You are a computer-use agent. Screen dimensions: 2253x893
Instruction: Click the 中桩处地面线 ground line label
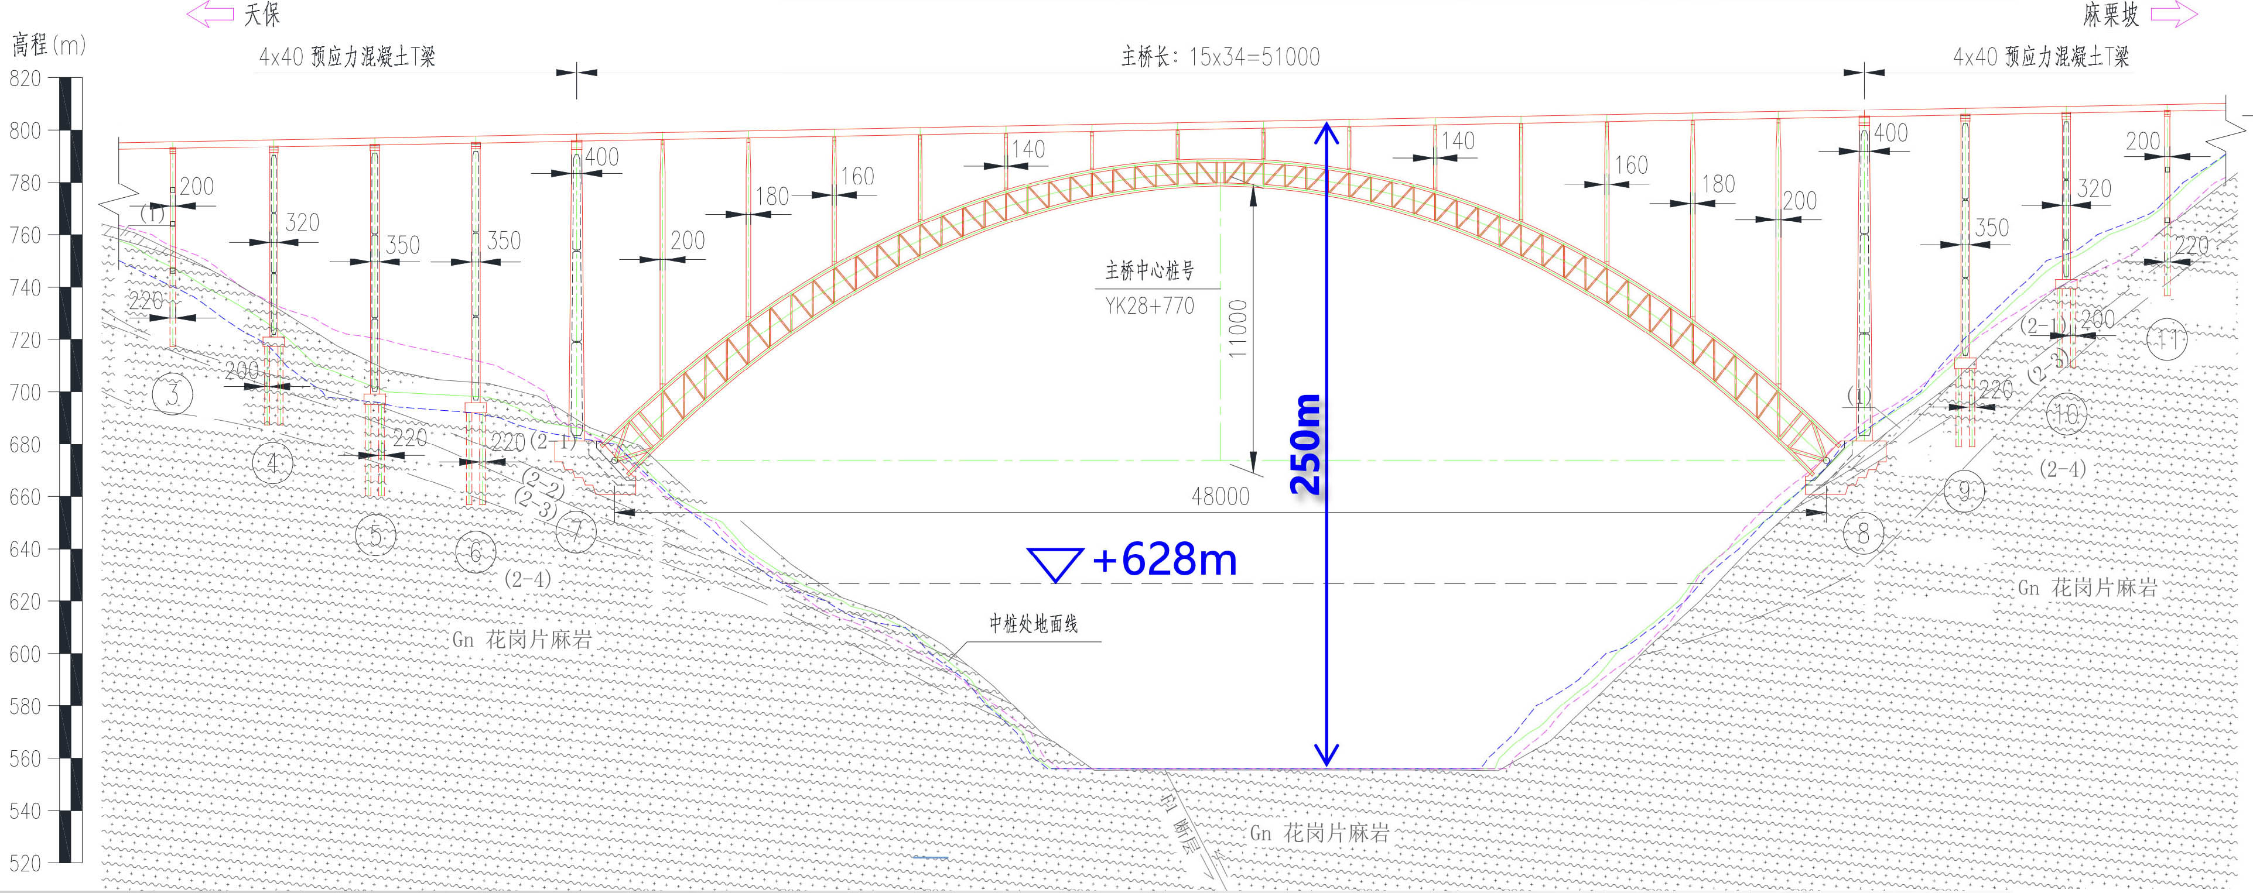pos(1033,624)
